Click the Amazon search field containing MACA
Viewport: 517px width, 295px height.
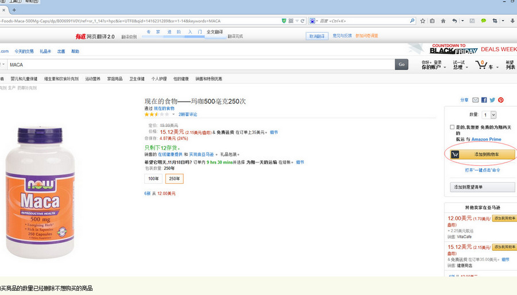coord(201,64)
